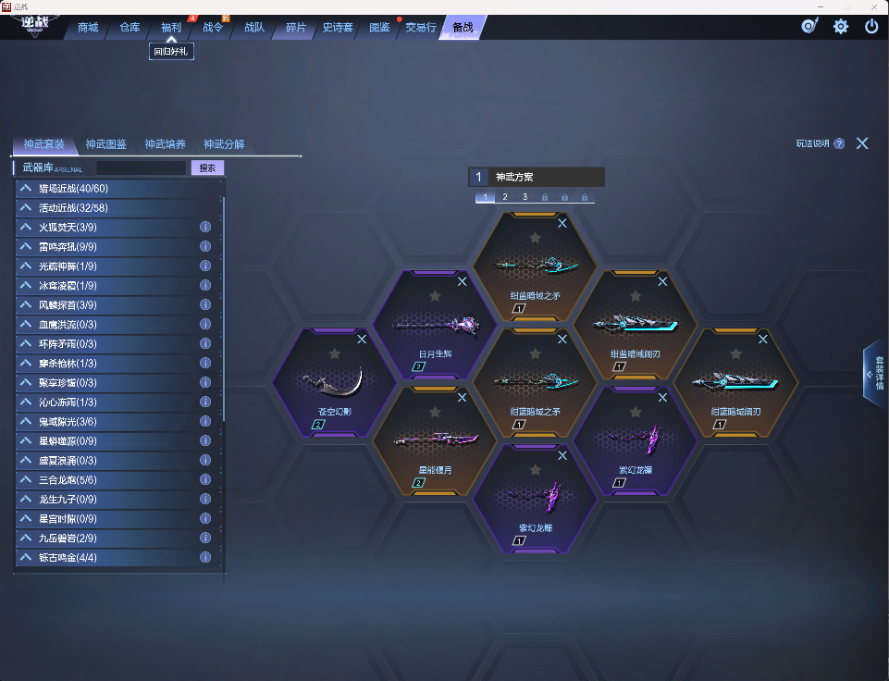Click the 回归好礼 tooltip button

coord(171,52)
